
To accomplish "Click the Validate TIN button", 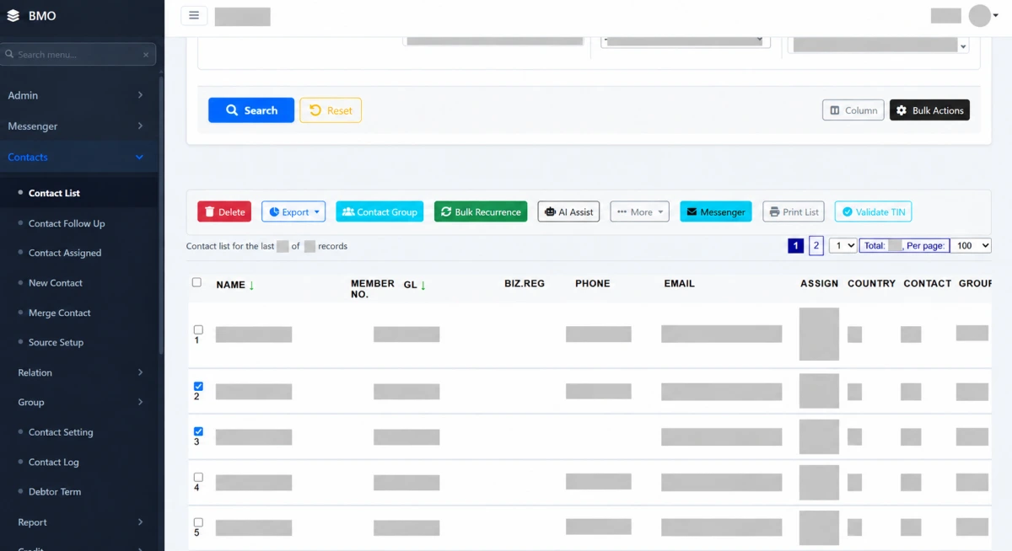I will click(873, 211).
